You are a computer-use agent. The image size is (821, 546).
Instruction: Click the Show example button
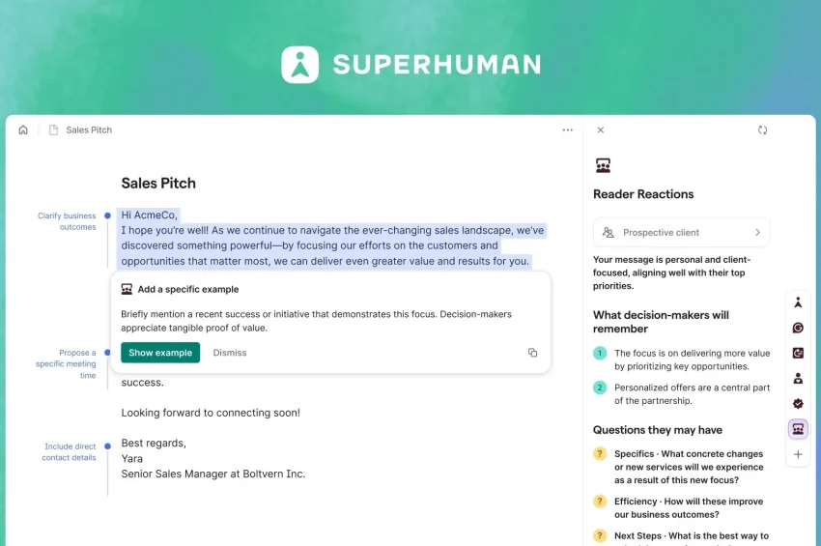pos(160,353)
